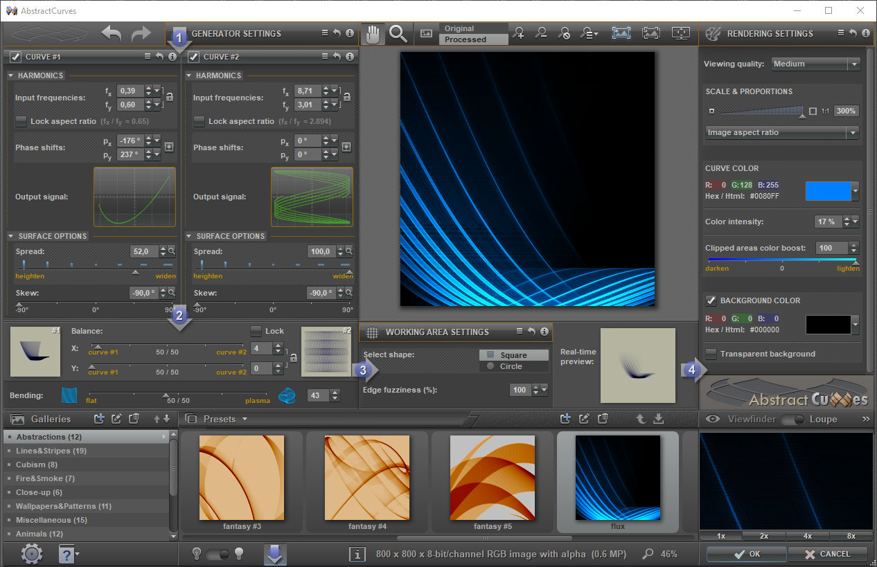Click the zoom out icon in the toolbar
Image resolution: width=877 pixels, height=567 pixels.
[541, 33]
